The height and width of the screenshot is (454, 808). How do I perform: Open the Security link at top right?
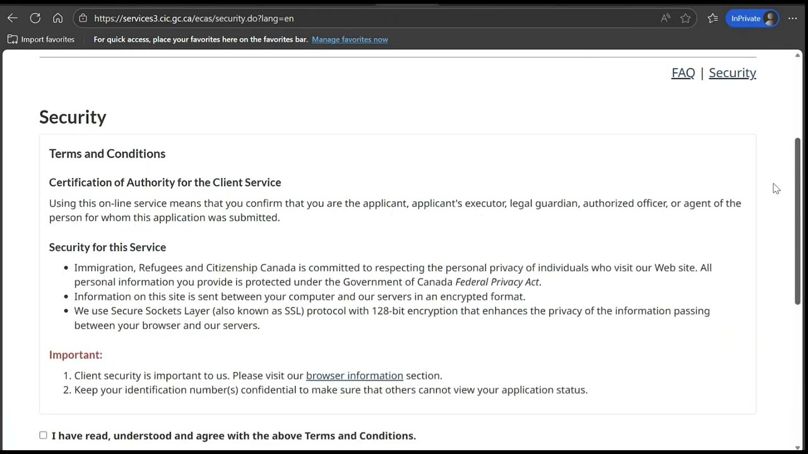tap(732, 73)
